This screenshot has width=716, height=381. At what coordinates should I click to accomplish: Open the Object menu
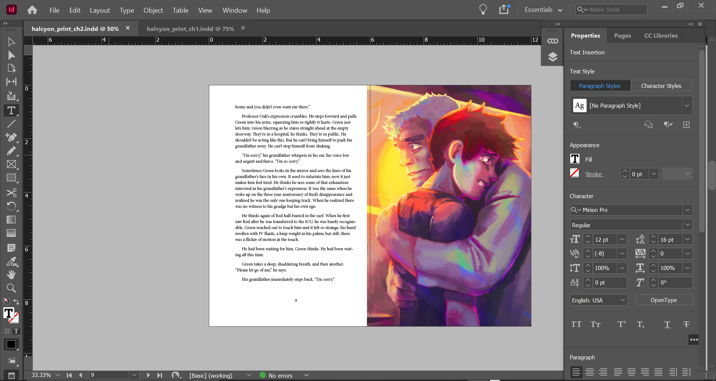coord(153,10)
